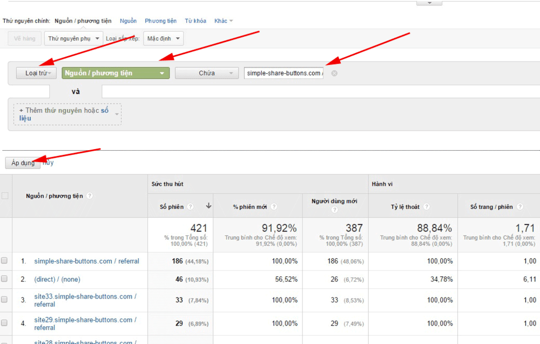Image resolution: width=540 pixels, height=344 pixels.
Task: Expand the Chứa match-type dropdown
Action: (x=207, y=73)
